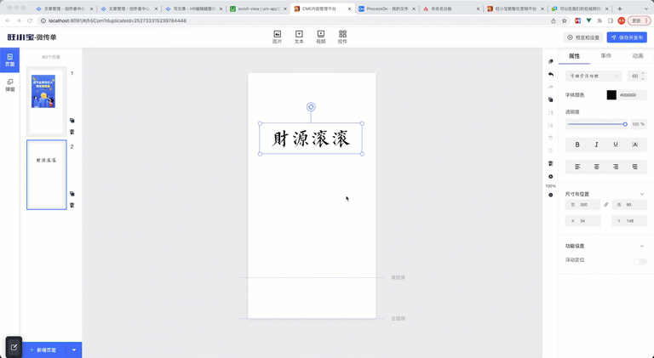Open dropdown arrow beside 新增页面 button
The image size is (654, 358).
coord(74,350)
